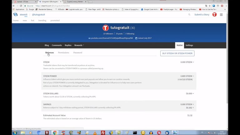
Task: Open the trending feed link
Action: point(42,21)
